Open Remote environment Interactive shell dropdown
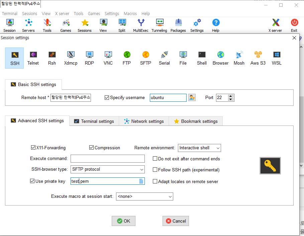 pyautogui.click(x=200, y=148)
